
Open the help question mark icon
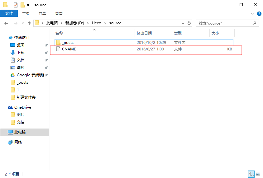[x=259, y=14]
